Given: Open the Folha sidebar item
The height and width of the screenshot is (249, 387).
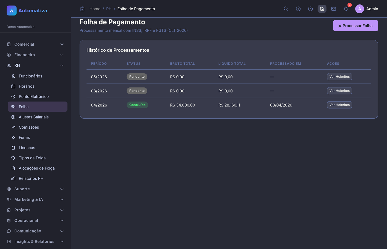Looking at the screenshot, I should coord(38,107).
